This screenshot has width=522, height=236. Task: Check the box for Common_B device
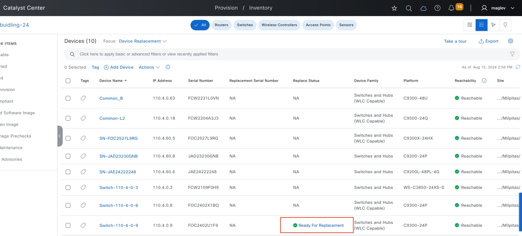(68, 98)
